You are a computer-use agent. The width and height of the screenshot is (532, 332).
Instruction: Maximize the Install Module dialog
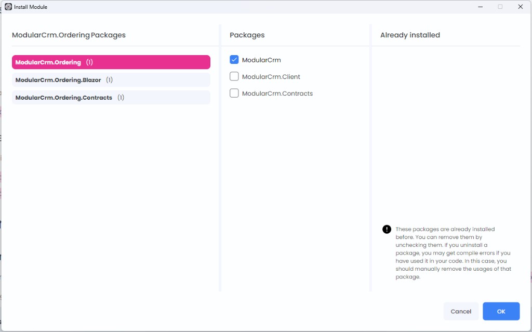pos(500,7)
